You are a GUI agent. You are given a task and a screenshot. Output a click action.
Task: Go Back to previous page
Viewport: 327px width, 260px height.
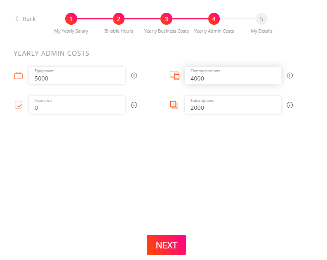(x=25, y=19)
